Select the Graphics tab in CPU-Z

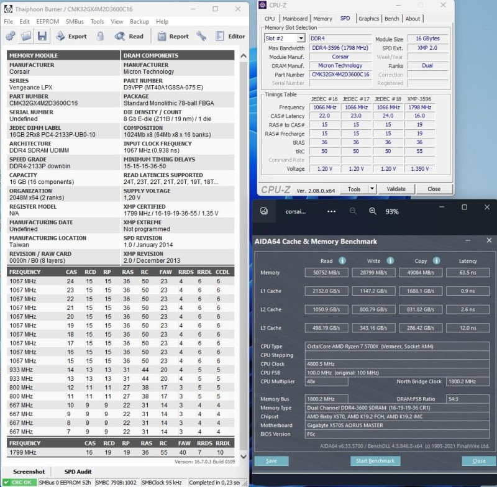click(368, 19)
